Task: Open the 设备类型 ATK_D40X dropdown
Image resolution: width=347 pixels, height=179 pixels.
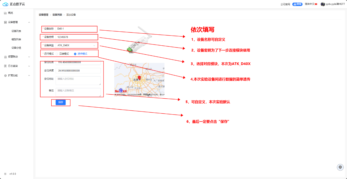Action: [77, 45]
